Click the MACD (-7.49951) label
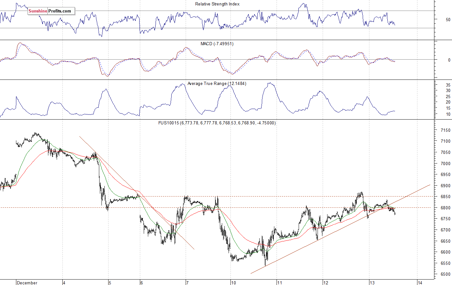Screen dimensions: 452x285 point(217,44)
